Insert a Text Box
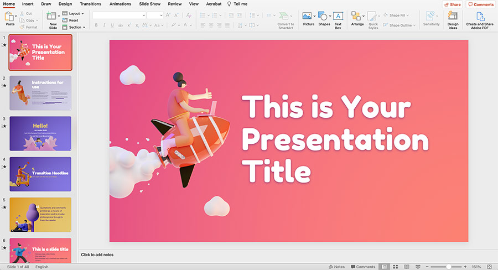The height and width of the screenshot is (270, 498). (x=338, y=17)
